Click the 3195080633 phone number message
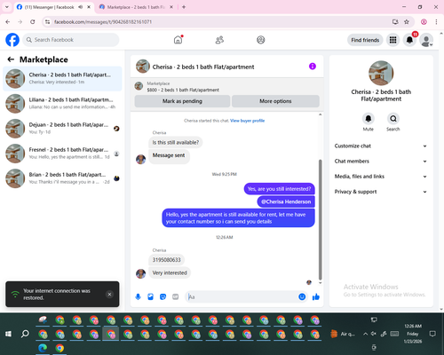444x355 pixels. 166,260
